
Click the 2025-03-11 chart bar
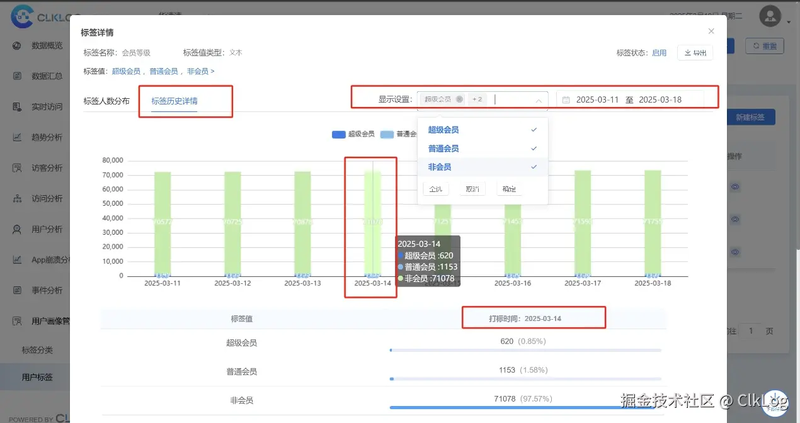pyautogui.click(x=163, y=223)
